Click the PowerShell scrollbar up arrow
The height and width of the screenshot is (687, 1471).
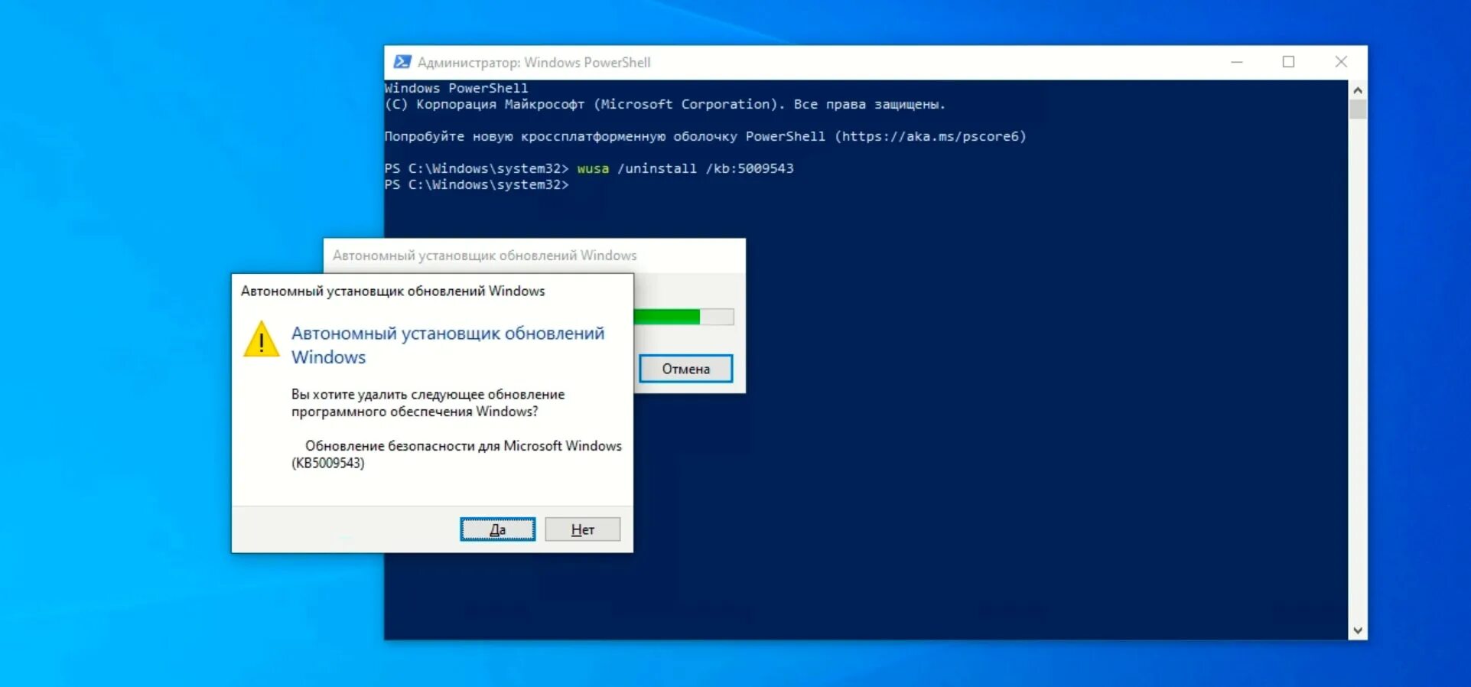[1358, 90]
